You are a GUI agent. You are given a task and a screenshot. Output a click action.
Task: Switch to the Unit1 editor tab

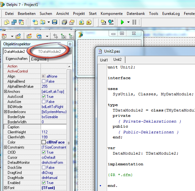click(104, 60)
